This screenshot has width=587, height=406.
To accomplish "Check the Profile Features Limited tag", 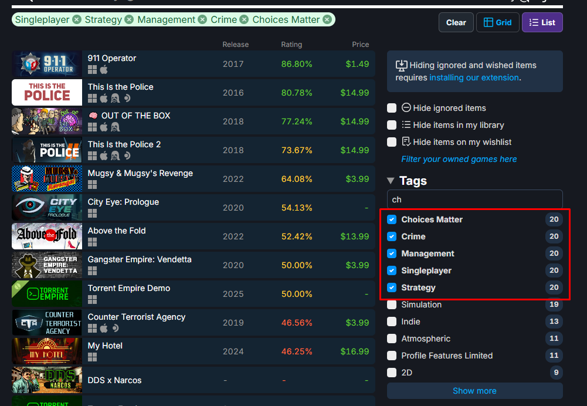I will [x=392, y=356].
